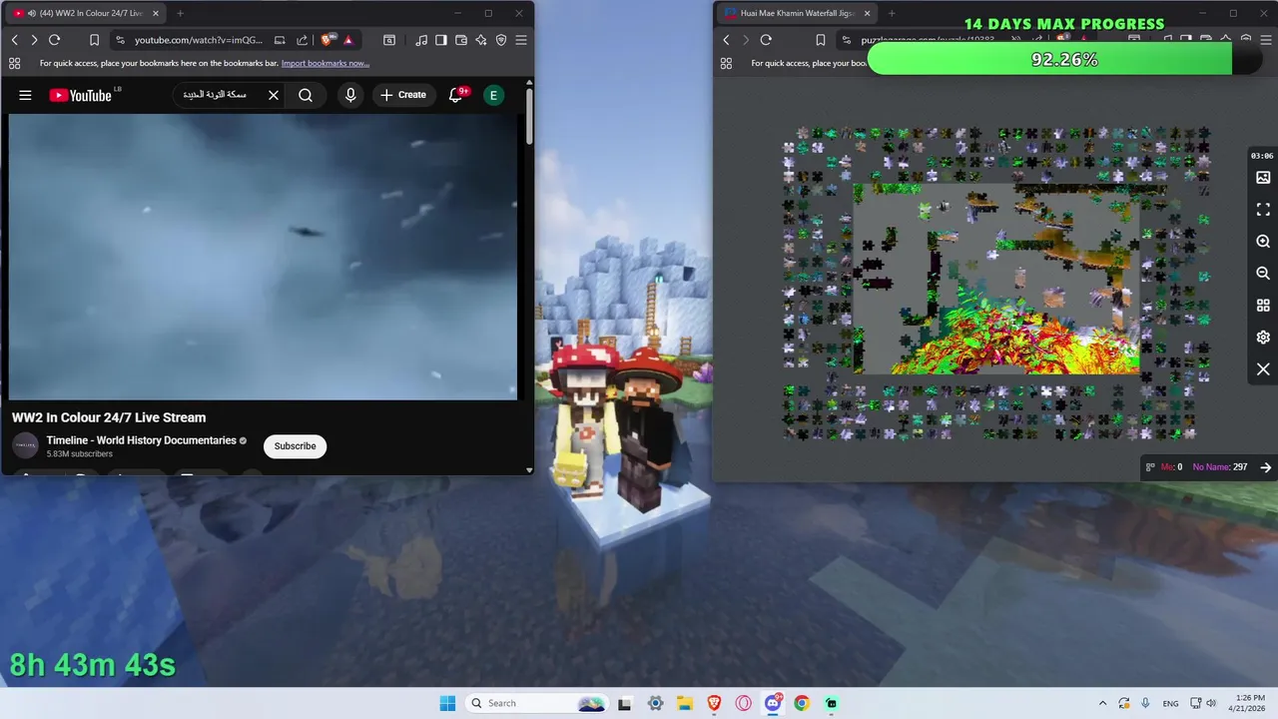The image size is (1278, 719).
Task: Open bookmarks grid icon in puzzle window
Action: [726, 63]
